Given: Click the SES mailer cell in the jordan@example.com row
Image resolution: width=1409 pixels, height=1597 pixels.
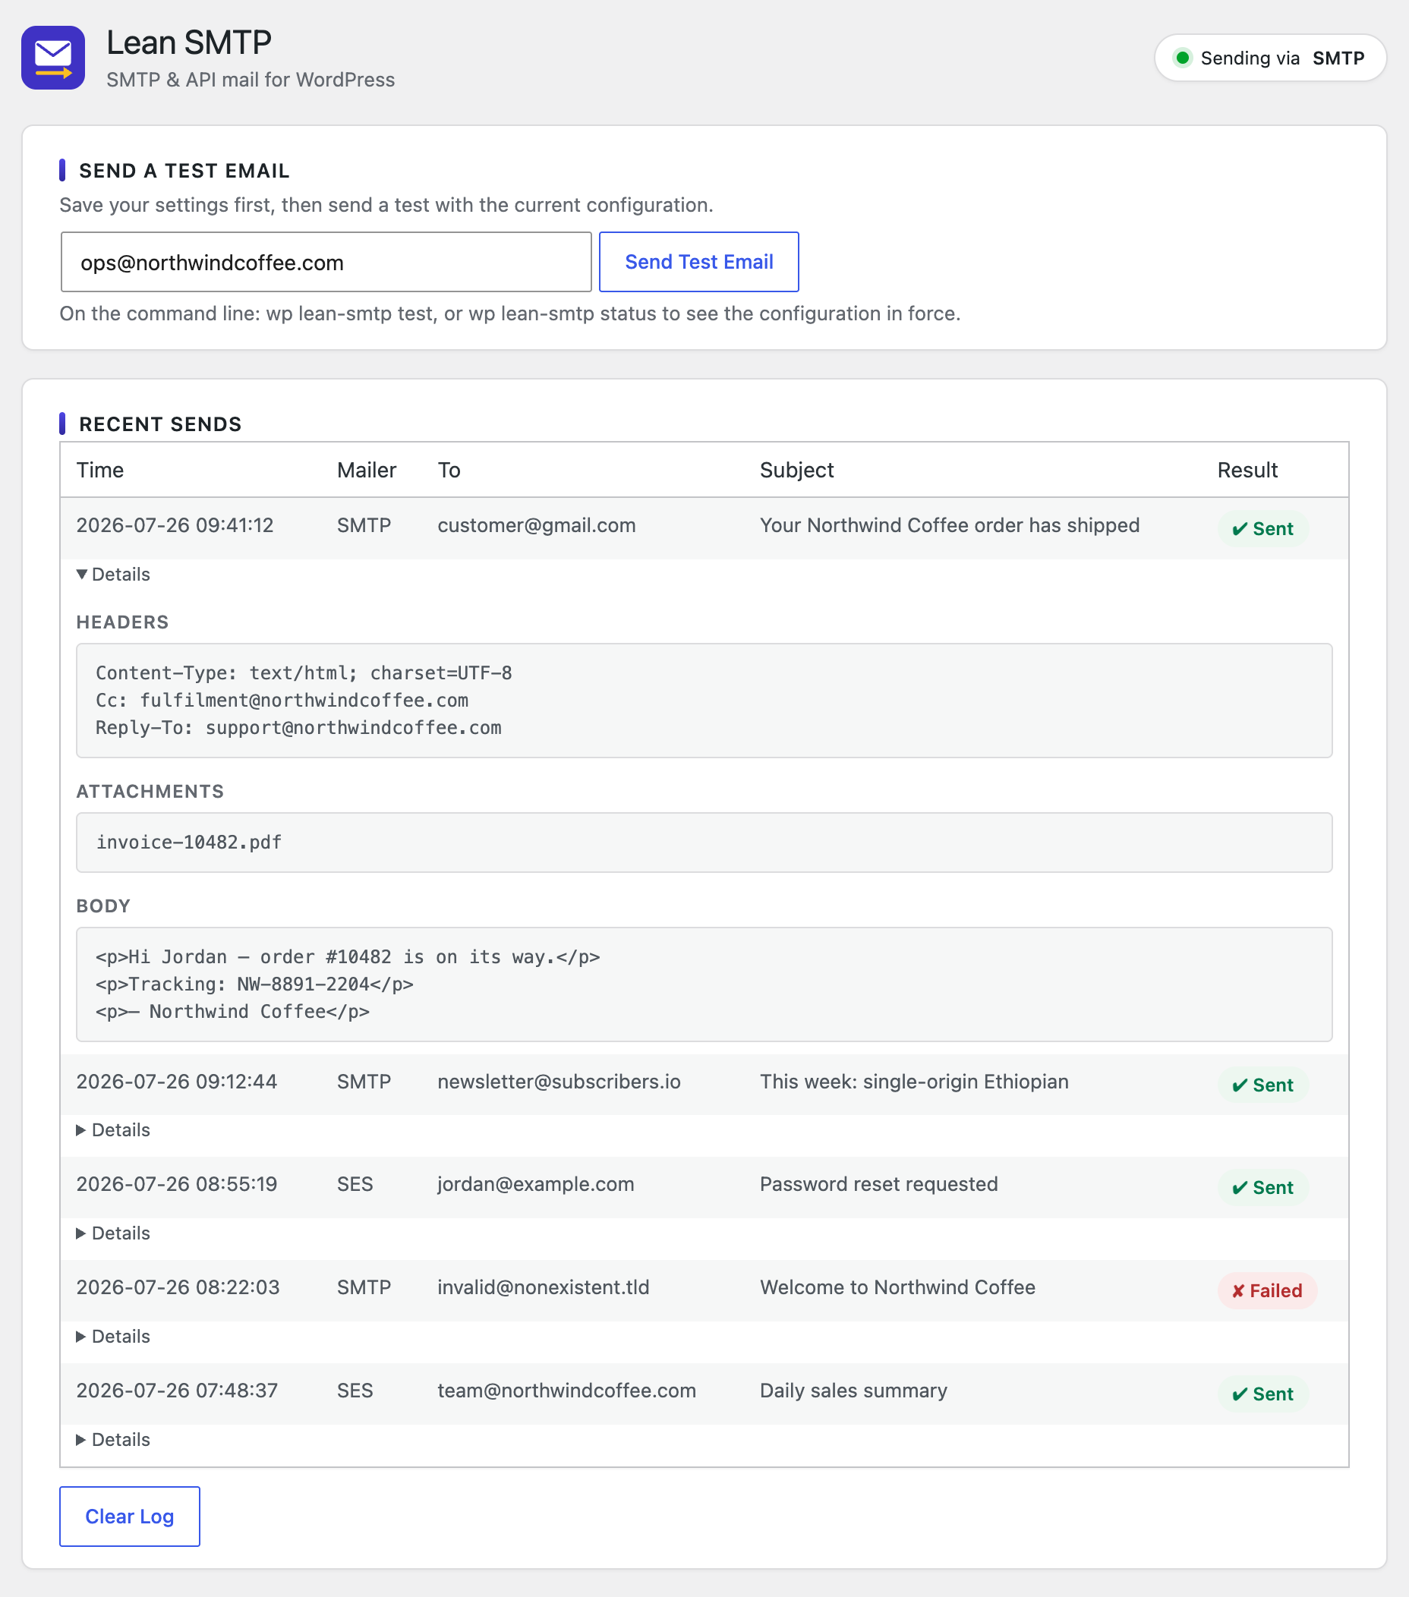Looking at the screenshot, I should click(355, 1183).
